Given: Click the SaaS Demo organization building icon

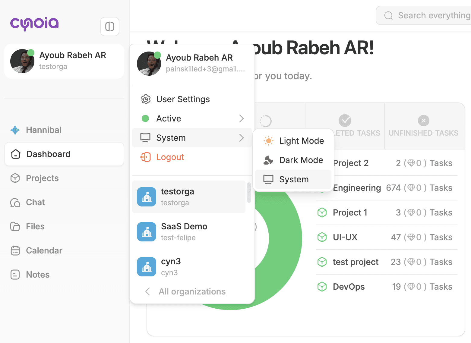Looking at the screenshot, I should (x=147, y=232).
